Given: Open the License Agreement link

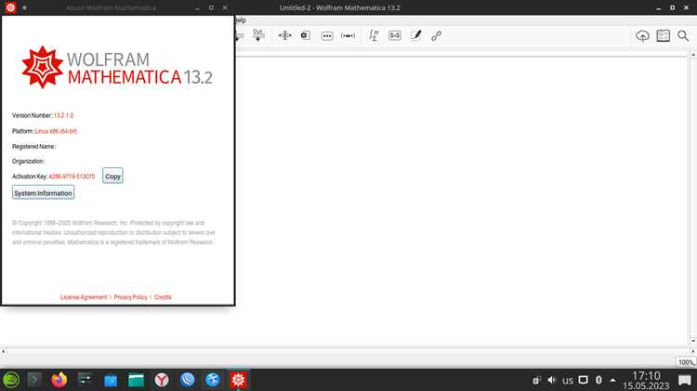Looking at the screenshot, I should coord(84,297).
